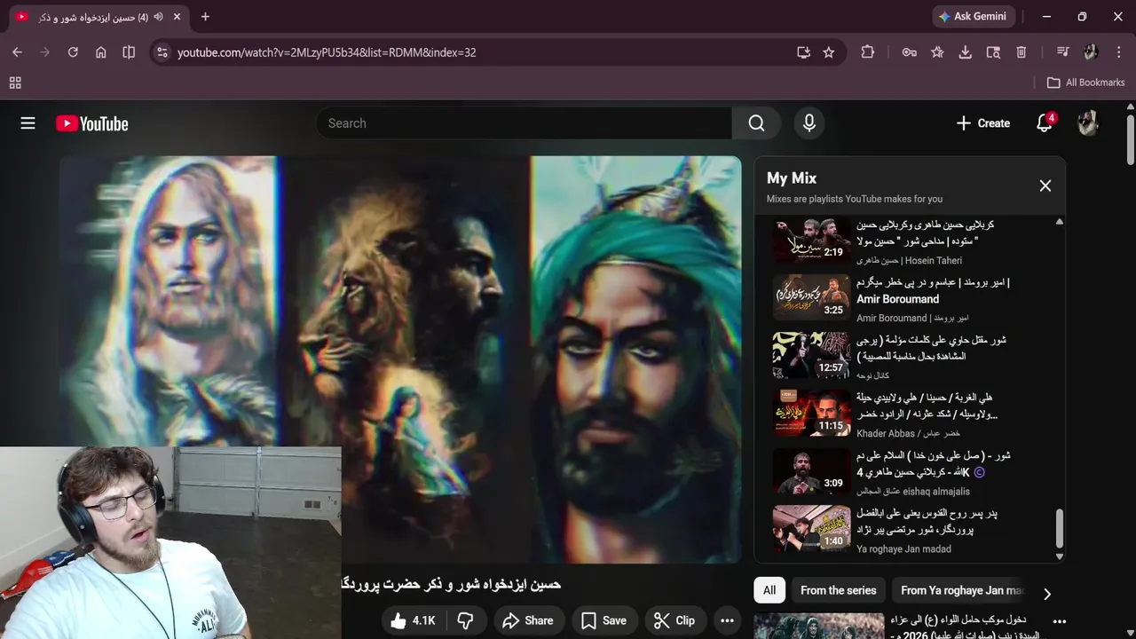Close the My Mix playlist panel
1136x639 pixels.
pyautogui.click(x=1045, y=185)
